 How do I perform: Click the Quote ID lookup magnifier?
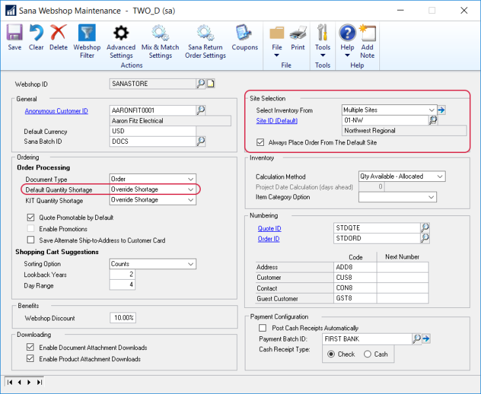[425, 228]
